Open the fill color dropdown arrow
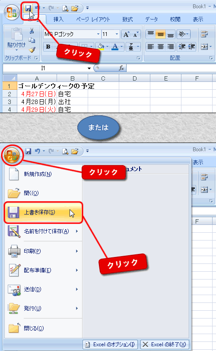This screenshot has height=351, width=216. tap(107, 47)
